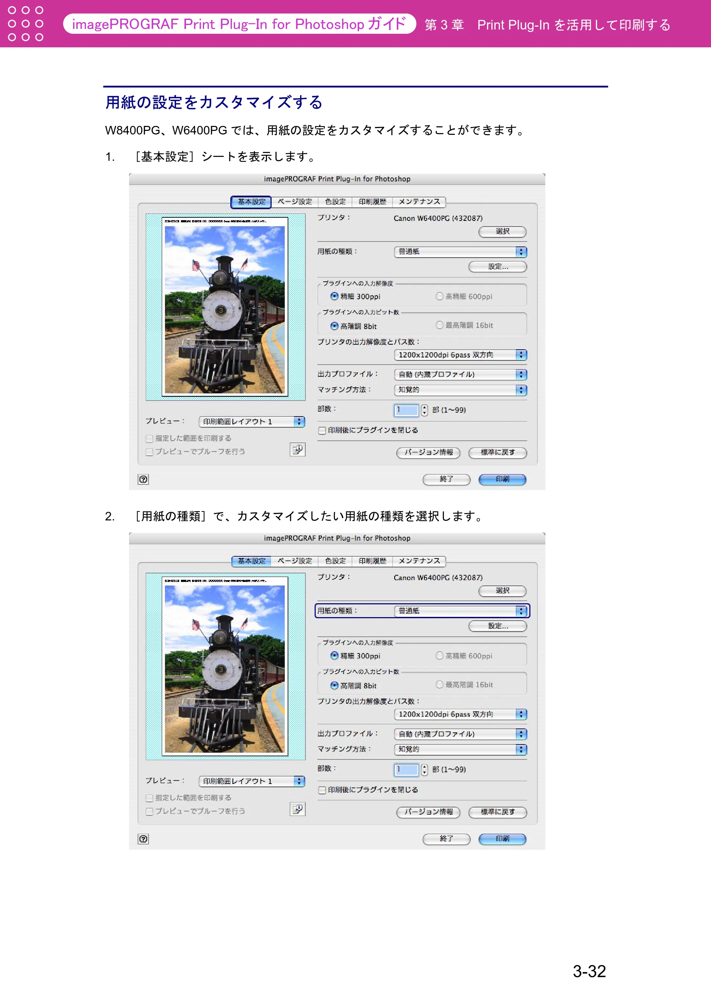Click 設定... button in step 1 dialog
The image size is (711, 1007).
click(x=498, y=267)
